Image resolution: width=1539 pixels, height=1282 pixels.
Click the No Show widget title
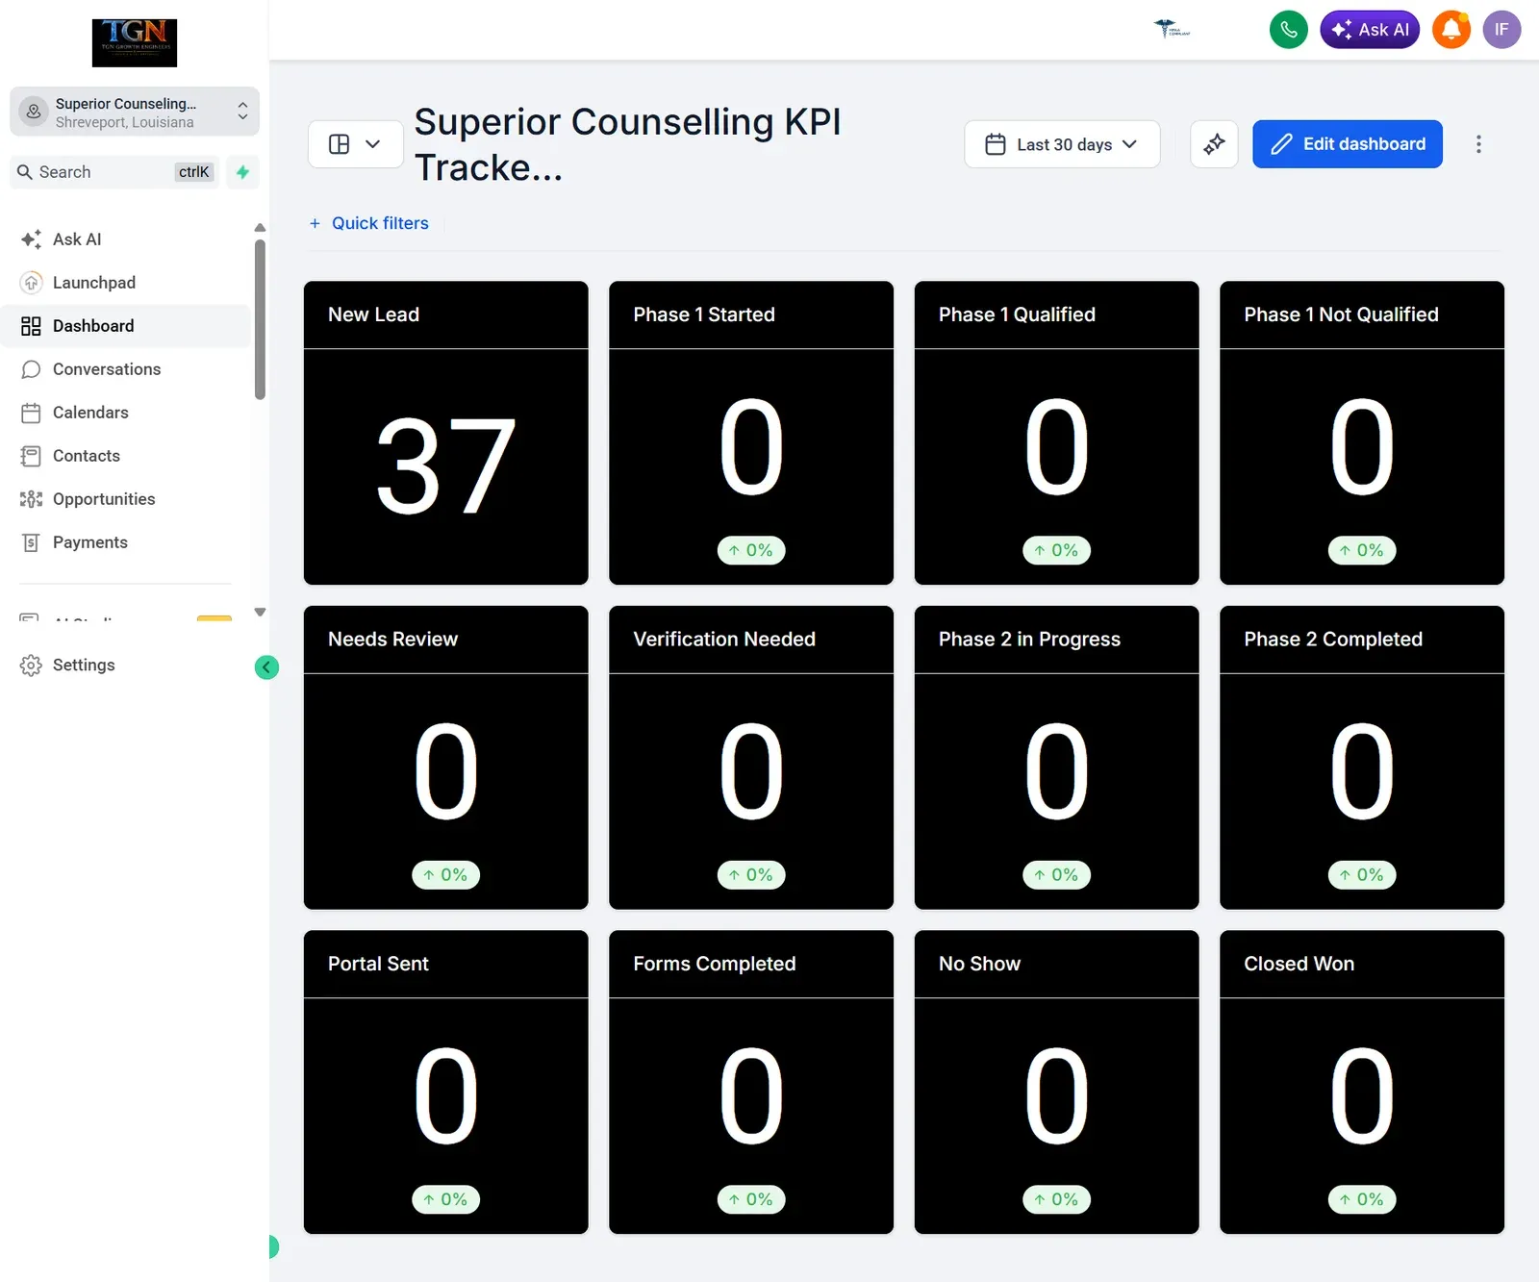coord(979,964)
